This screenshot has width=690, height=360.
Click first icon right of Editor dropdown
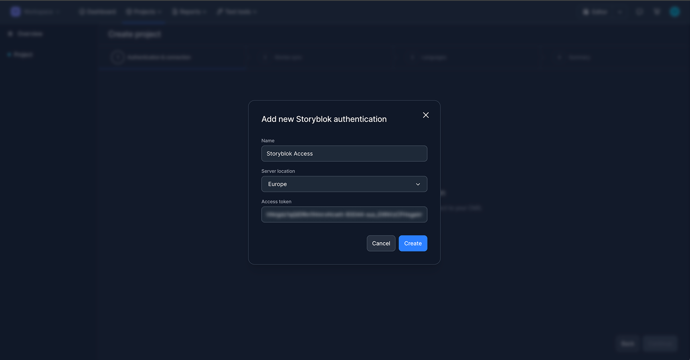click(639, 12)
